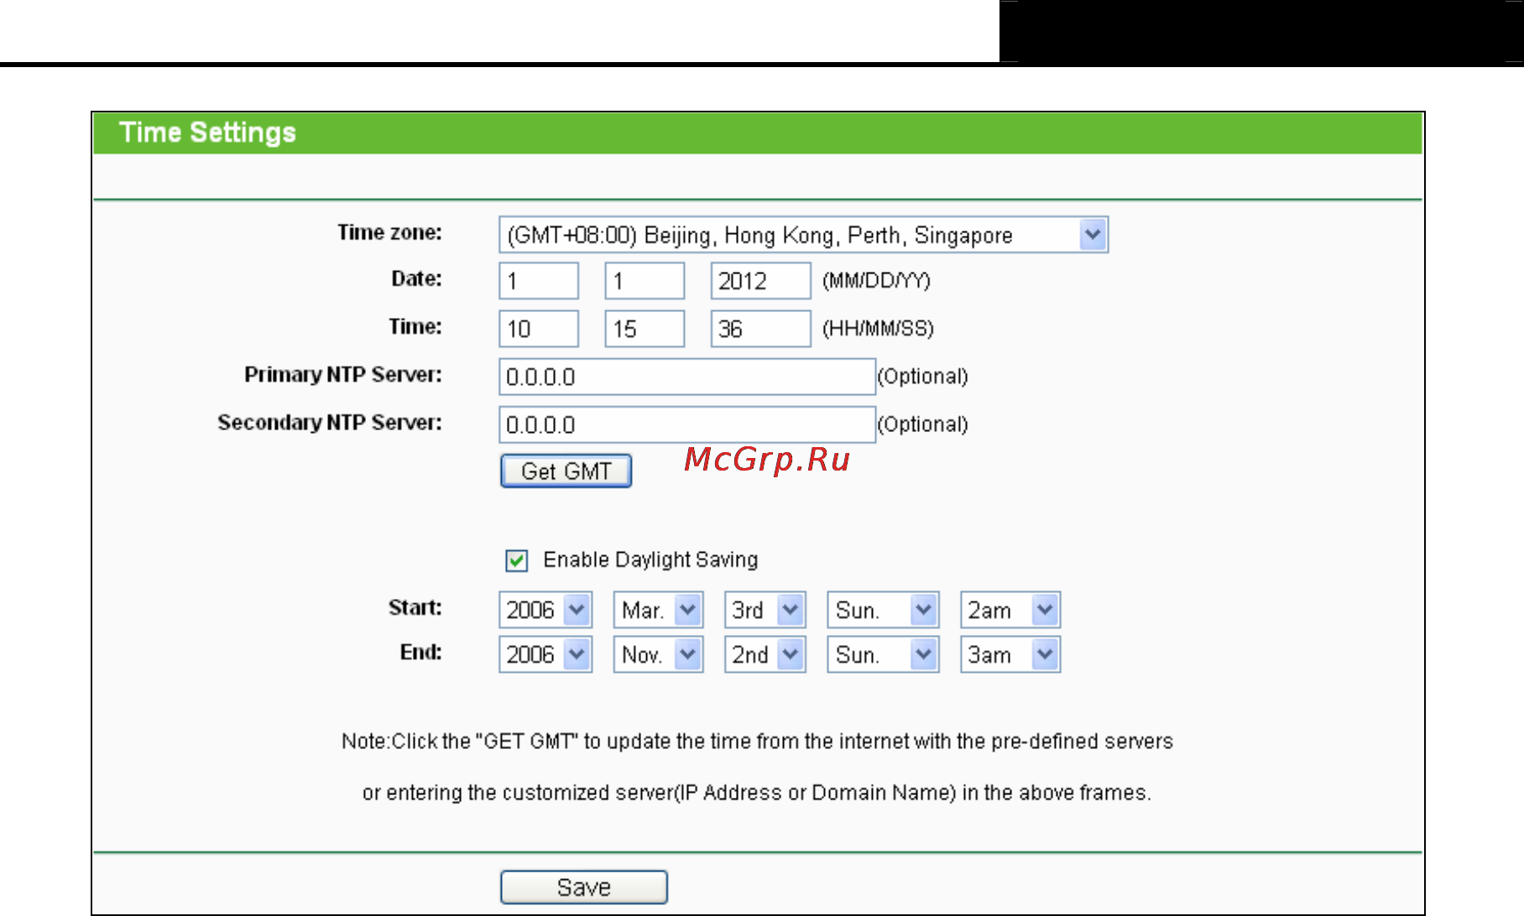Image resolution: width=1524 pixels, height=916 pixels.
Task: Click the note line starting 'or entering the customized server'
Action: pos(757,793)
